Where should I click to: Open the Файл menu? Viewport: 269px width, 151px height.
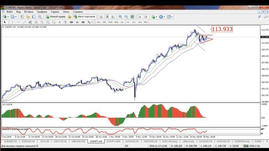point(10,12)
